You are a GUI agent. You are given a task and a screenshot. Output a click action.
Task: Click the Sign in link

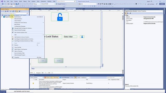(149, 1)
